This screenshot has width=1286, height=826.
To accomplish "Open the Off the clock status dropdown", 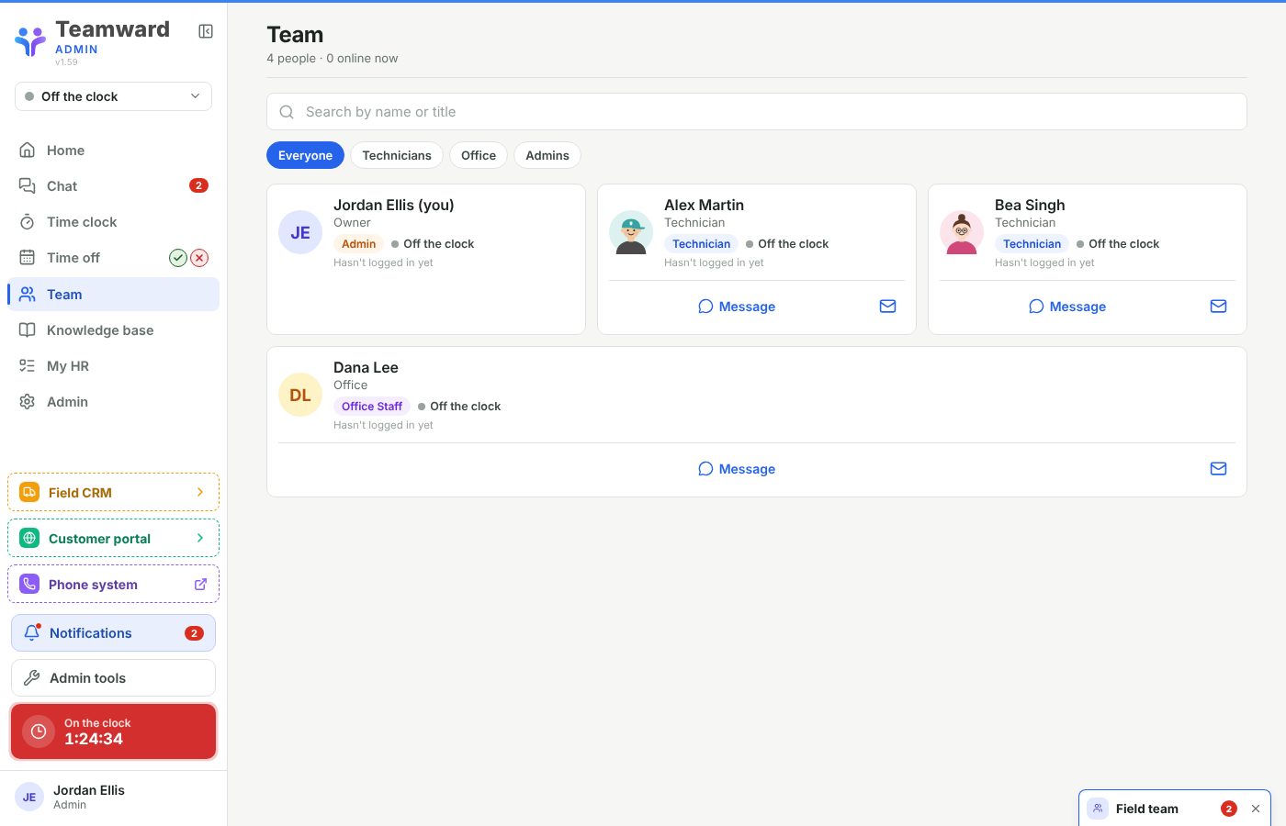I will pos(113,96).
